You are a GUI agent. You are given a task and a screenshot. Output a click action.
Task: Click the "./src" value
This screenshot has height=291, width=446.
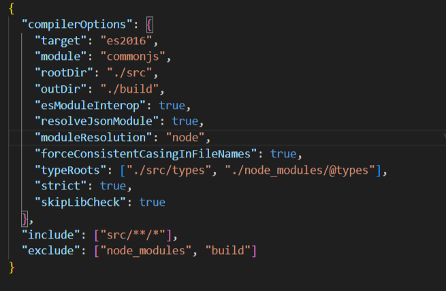(129, 73)
